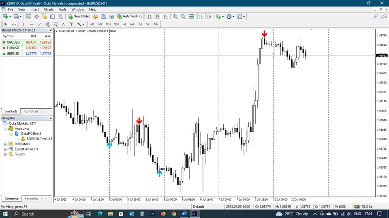Viewport: 389px width, 218px height.
Task: Enable the M15 timeframe
Action: (x=108, y=24)
